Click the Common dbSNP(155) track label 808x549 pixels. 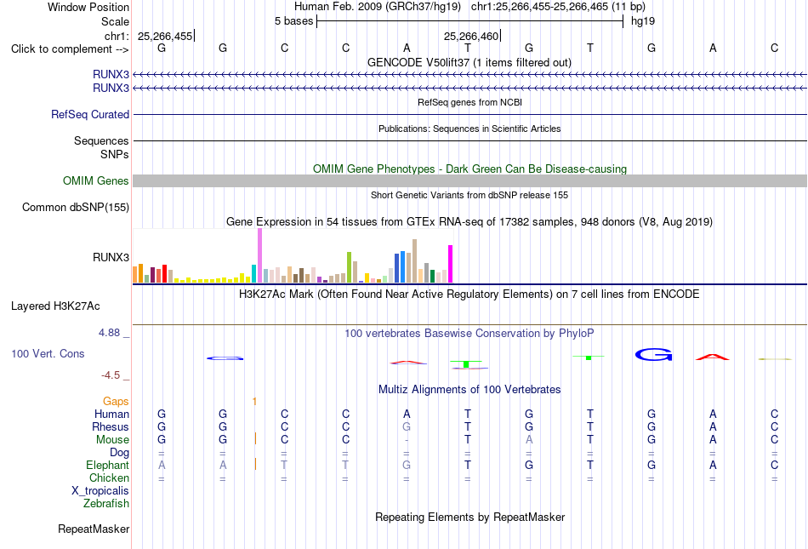point(75,207)
